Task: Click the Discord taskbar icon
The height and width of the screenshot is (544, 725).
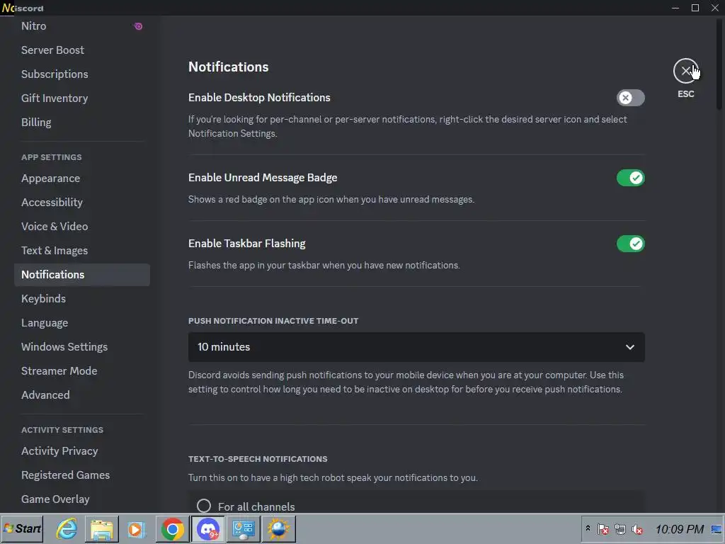Action: click(208, 528)
